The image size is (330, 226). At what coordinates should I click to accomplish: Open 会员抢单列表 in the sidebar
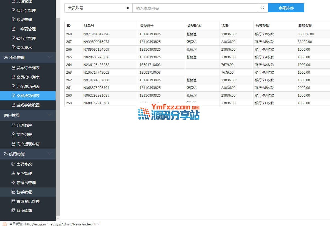pos(28,77)
